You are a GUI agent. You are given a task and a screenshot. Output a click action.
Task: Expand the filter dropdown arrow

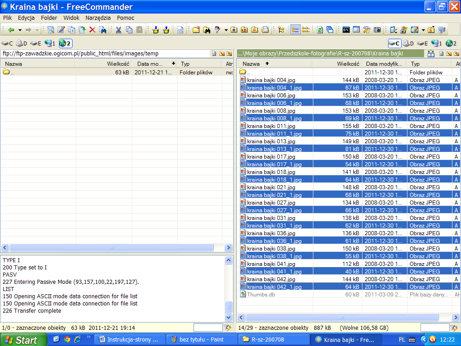click(x=226, y=30)
